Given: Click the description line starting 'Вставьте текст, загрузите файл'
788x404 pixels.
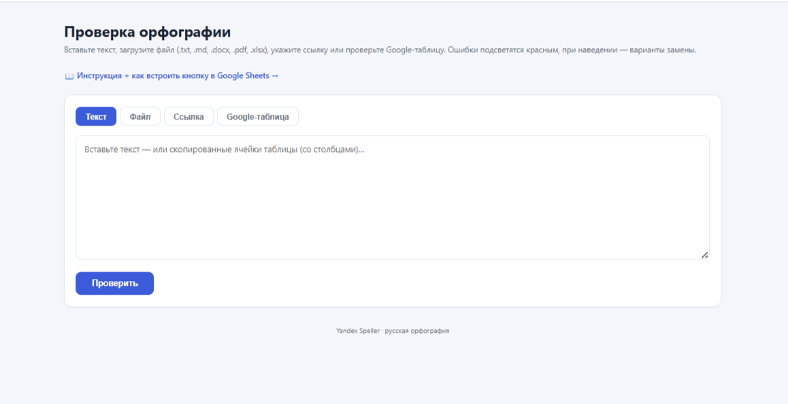Looking at the screenshot, I should click(x=380, y=50).
